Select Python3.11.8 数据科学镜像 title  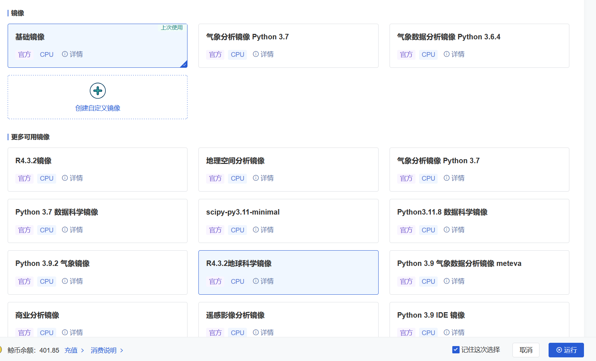point(442,212)
